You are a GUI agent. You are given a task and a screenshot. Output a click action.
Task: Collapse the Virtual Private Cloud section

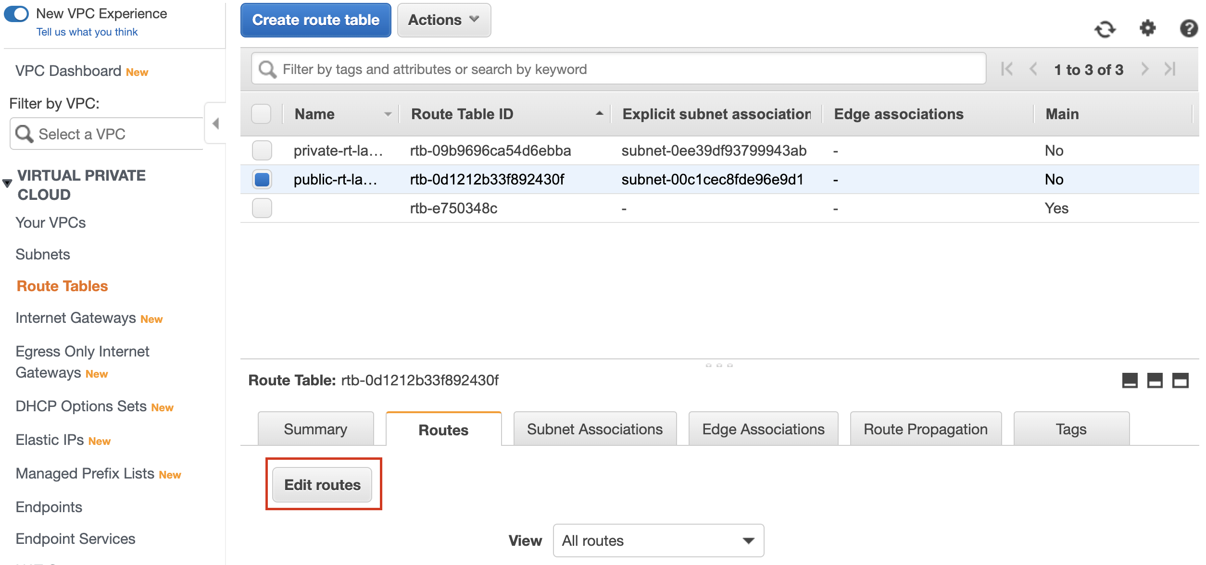7,184
